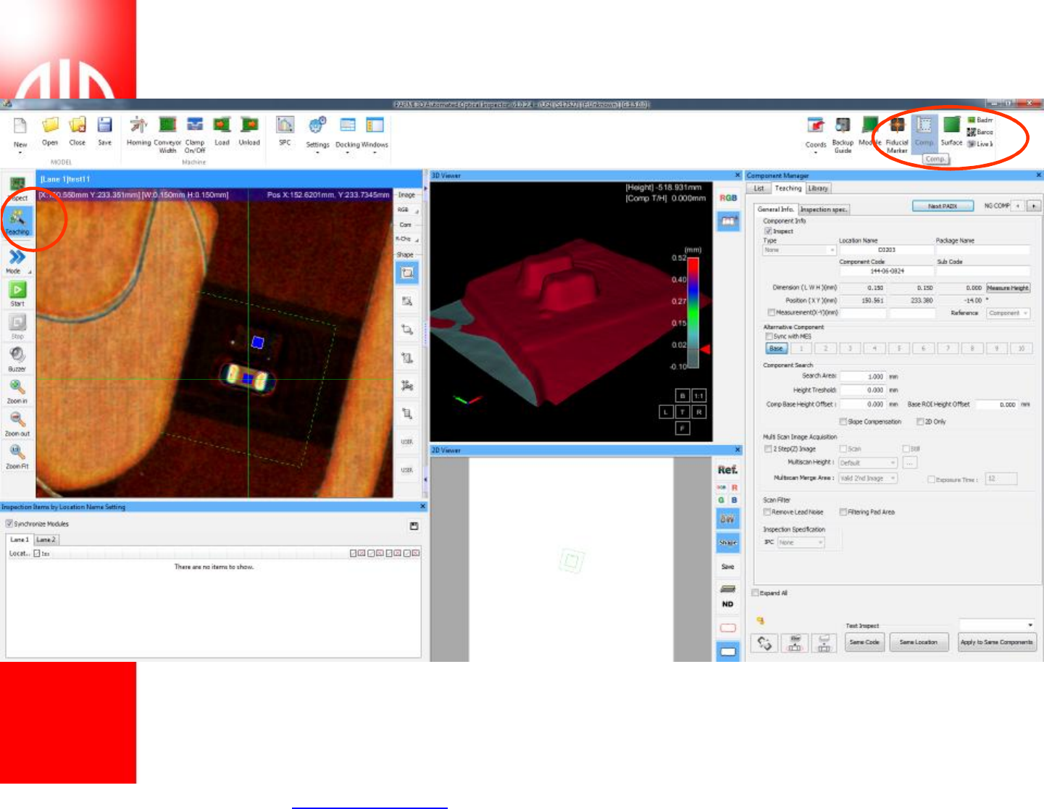Screen dimensions: 1044x809
Task: Select the Teaching mode icon in sidebar
Action: (x=17, y=217)
